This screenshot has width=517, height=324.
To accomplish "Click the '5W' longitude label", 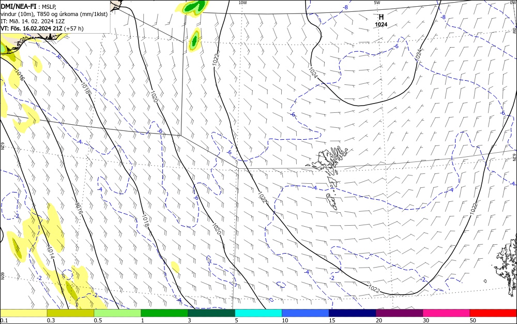I will tap(377, 3).
